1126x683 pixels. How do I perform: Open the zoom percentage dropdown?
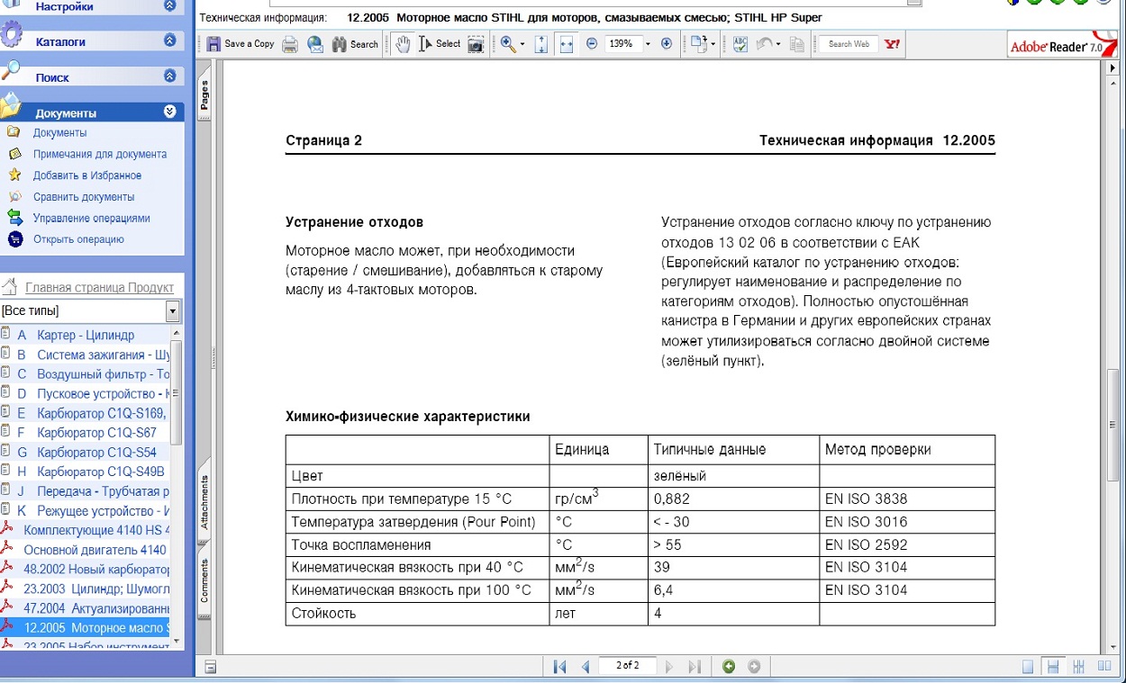648,43
